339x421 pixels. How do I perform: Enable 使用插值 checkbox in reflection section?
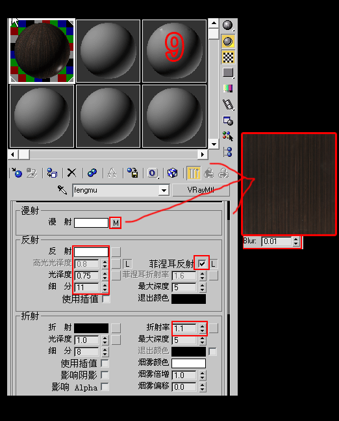(x=106, y=299)
